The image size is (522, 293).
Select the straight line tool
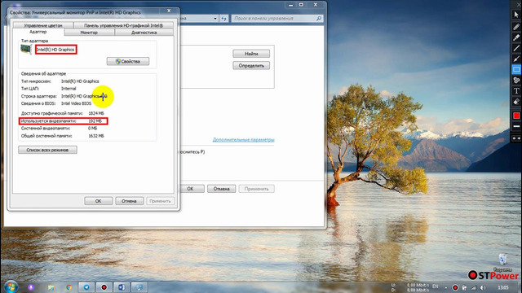click(516, 48)
